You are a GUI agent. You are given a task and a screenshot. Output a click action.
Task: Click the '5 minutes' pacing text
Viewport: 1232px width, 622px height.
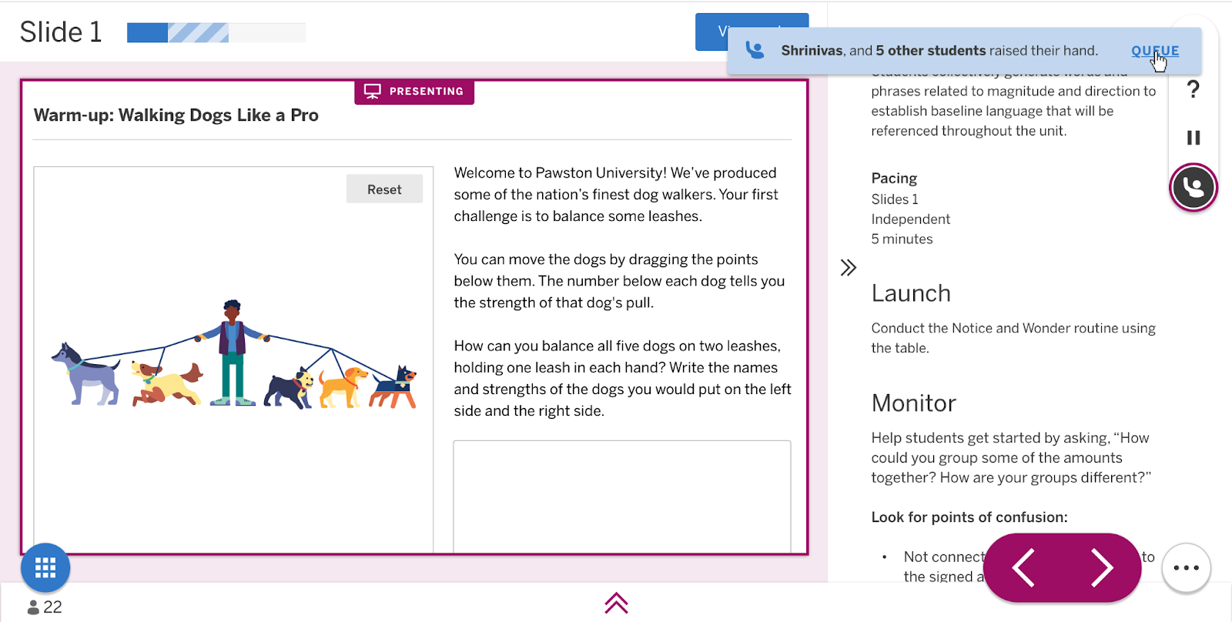pyautogui.click(x=902, y=239)
